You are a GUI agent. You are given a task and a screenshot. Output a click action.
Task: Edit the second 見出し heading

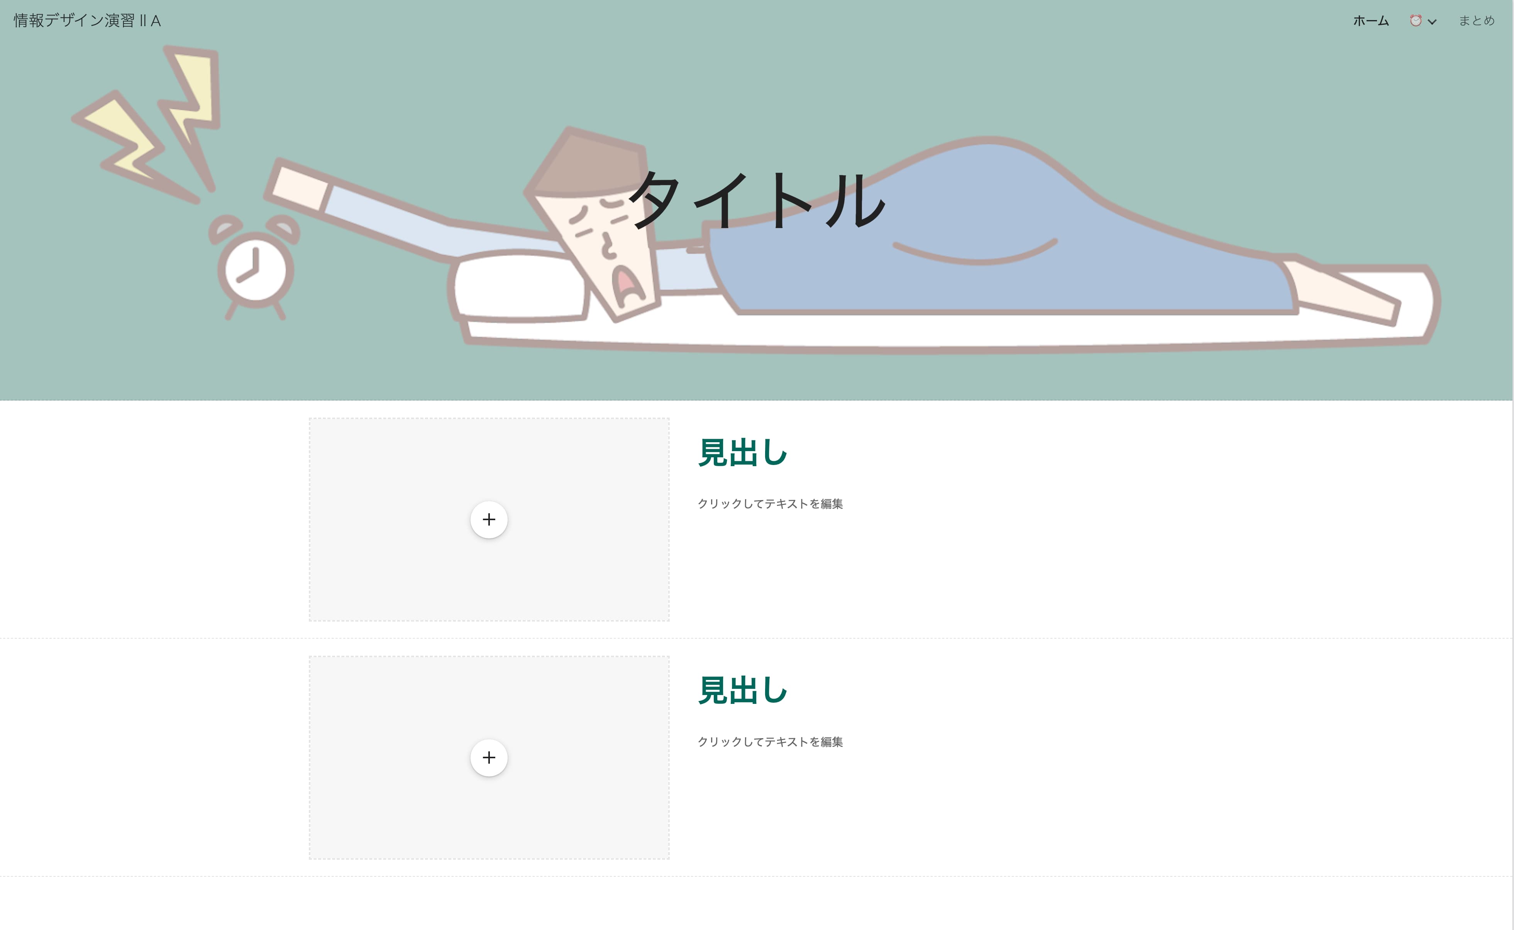click(743, 690)
